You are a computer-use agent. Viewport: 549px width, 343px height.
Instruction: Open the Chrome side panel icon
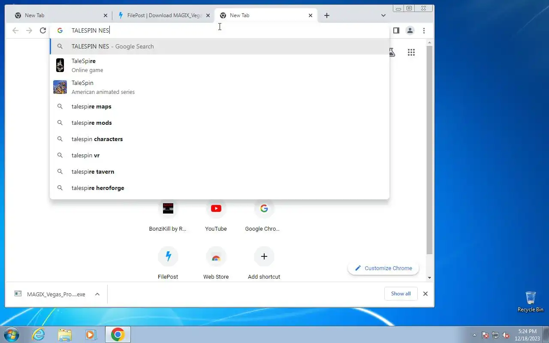[x=396, y=30]
